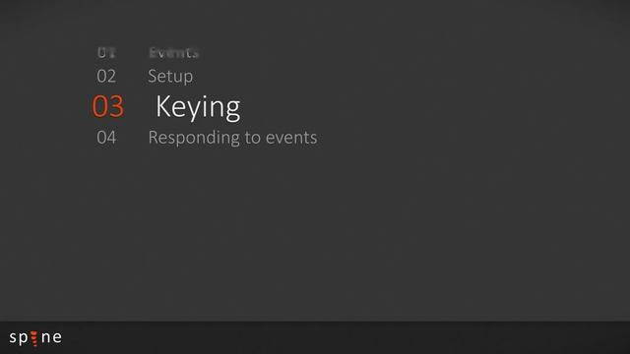The width and height of the screenshot is (630, 354).
Task: Click the digit 3 in orange 03
Action: pyautogui.click(x=116, y=107)
